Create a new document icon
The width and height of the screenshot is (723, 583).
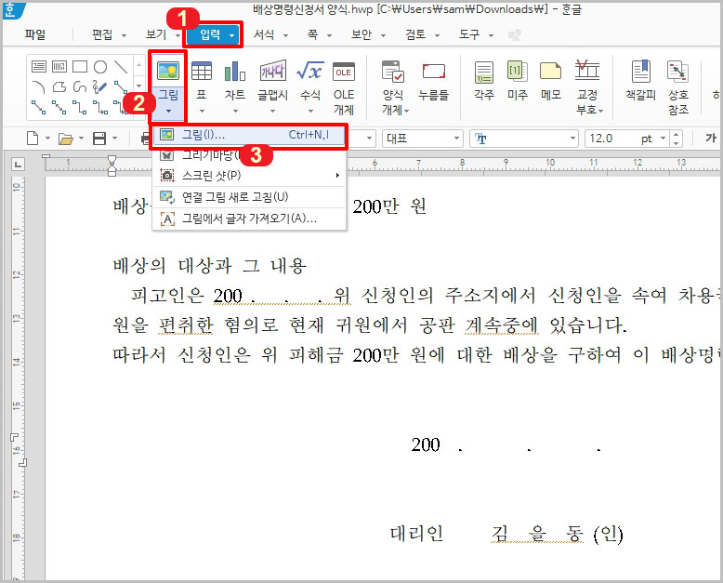pyautogui.click(x=33, y=139)
